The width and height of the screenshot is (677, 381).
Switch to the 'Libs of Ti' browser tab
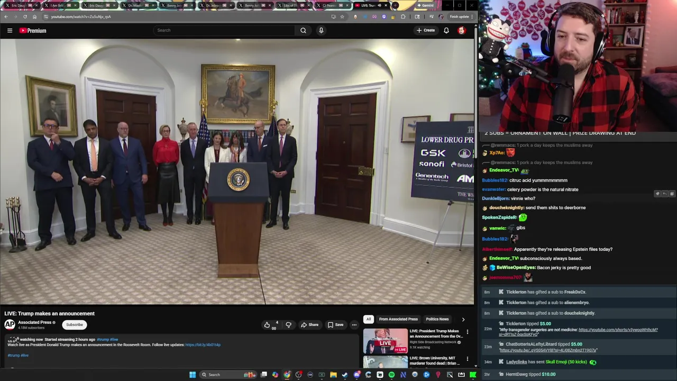point(294,5)
